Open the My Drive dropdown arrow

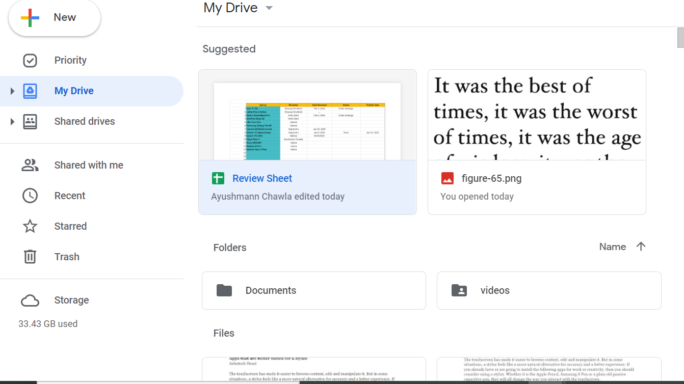[x=269, y=8]
